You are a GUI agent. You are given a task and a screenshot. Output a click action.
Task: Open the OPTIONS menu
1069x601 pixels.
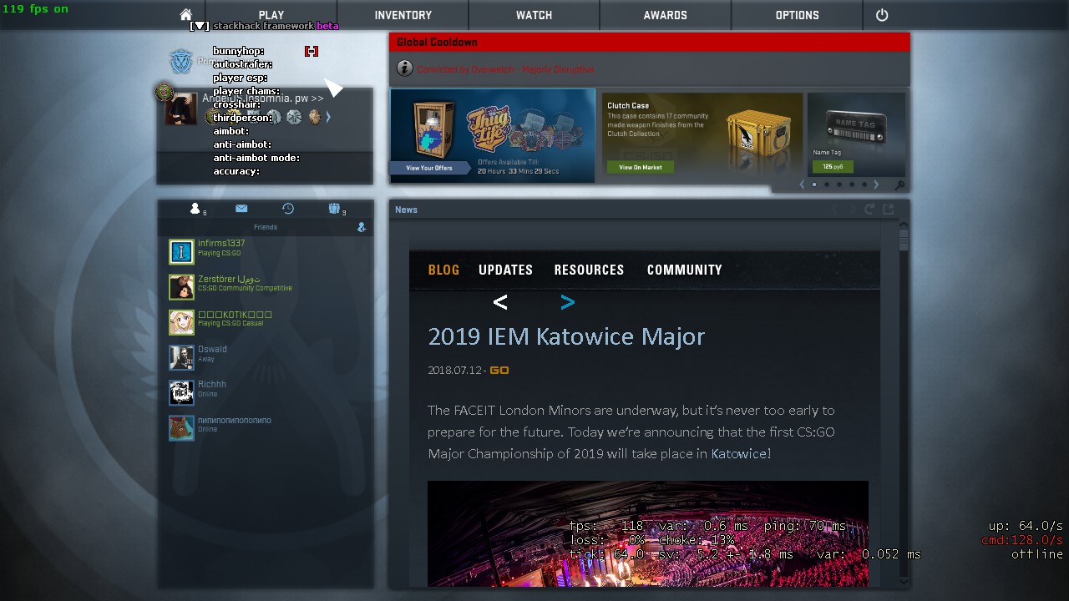point(798,15)
